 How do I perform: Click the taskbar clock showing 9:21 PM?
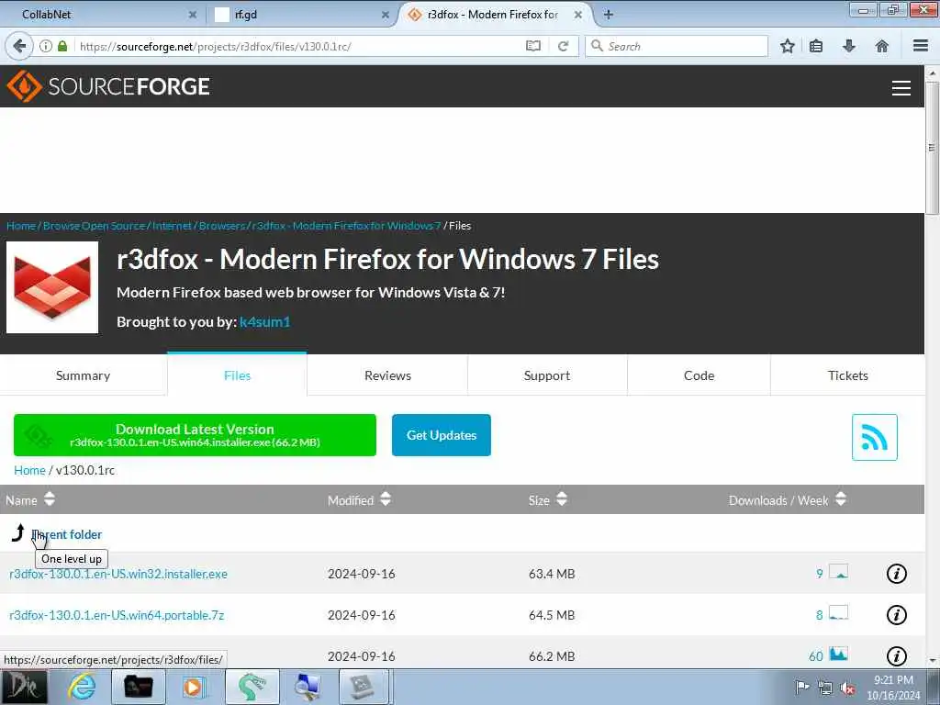tap(893, 688)
